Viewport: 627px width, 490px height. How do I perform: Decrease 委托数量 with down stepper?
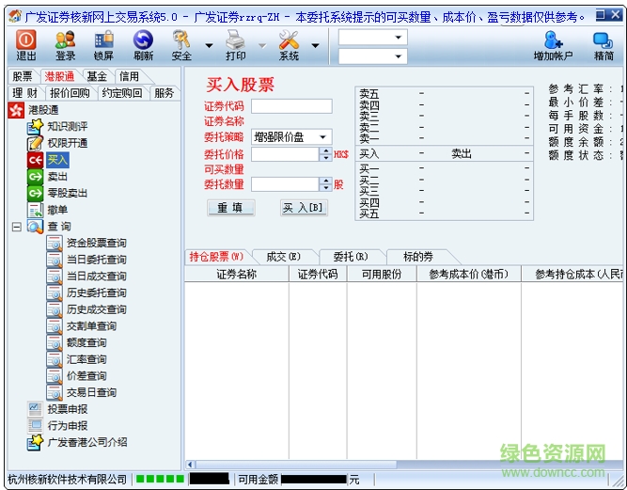pyautogui.click(x=326, y=187)
